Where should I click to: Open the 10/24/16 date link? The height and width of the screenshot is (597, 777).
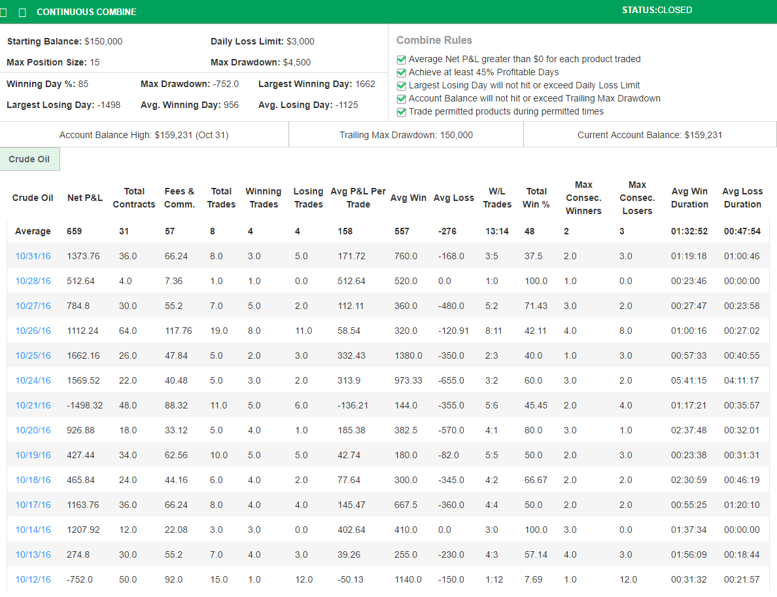(x=33, y=381)
